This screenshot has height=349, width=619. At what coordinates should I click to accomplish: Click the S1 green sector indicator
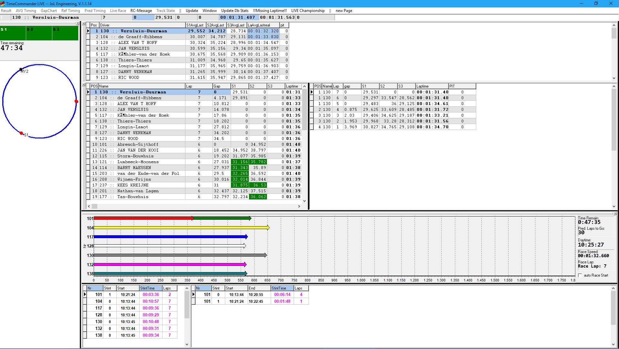click(13, 33)
